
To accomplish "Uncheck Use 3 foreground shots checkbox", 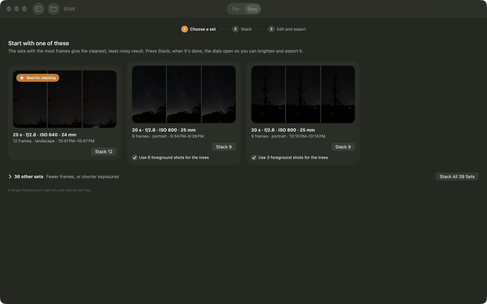I will point(254,158).
